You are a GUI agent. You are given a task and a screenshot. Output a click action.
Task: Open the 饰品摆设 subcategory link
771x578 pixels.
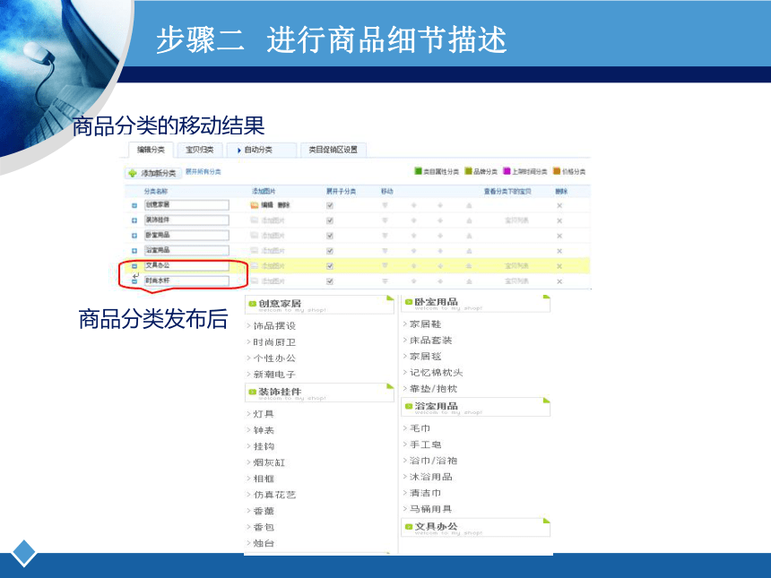(x=274, y=326)
